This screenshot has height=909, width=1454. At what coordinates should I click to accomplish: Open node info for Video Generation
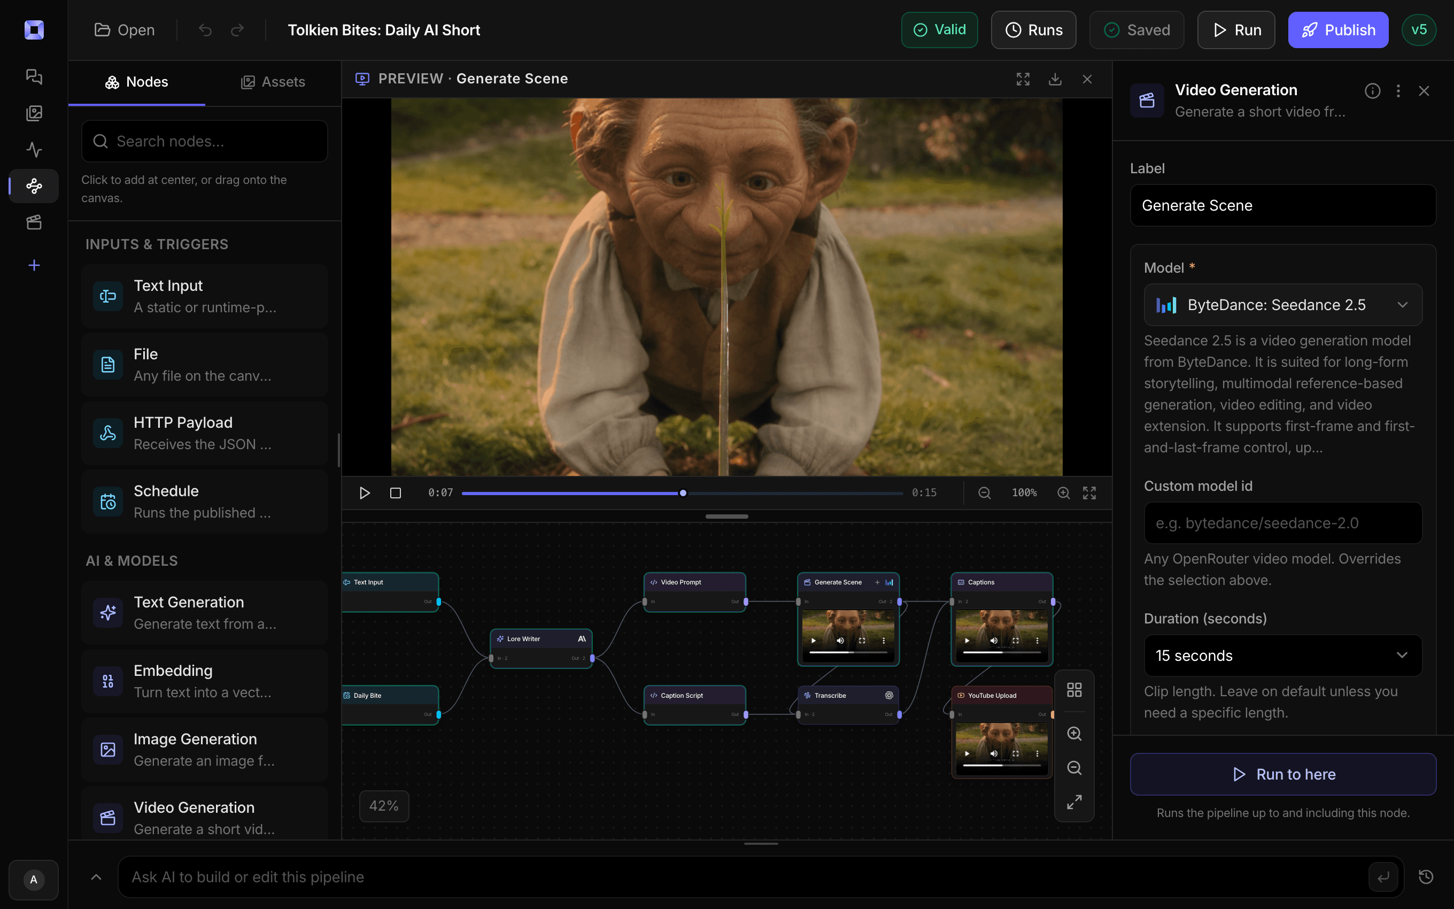point(1372,91)
